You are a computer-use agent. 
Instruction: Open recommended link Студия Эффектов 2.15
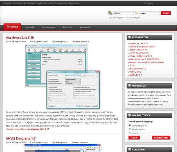point(141,56)
